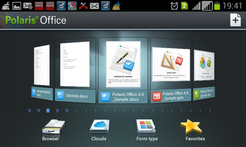Click Word icon beside Polaris Office 4.0_Sample.docx
The image size is (246, 147).
click(105, 97)
